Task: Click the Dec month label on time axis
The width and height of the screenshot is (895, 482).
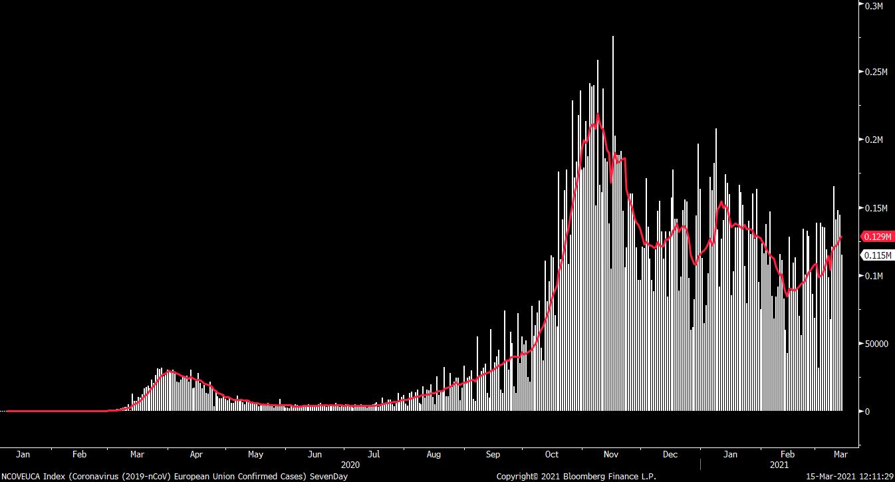Action: click(670, 455)
